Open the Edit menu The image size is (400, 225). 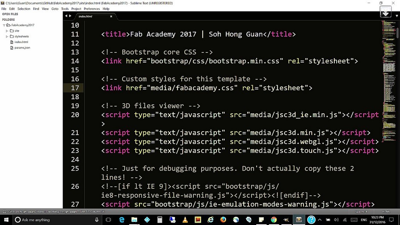(x=12, y=9)
